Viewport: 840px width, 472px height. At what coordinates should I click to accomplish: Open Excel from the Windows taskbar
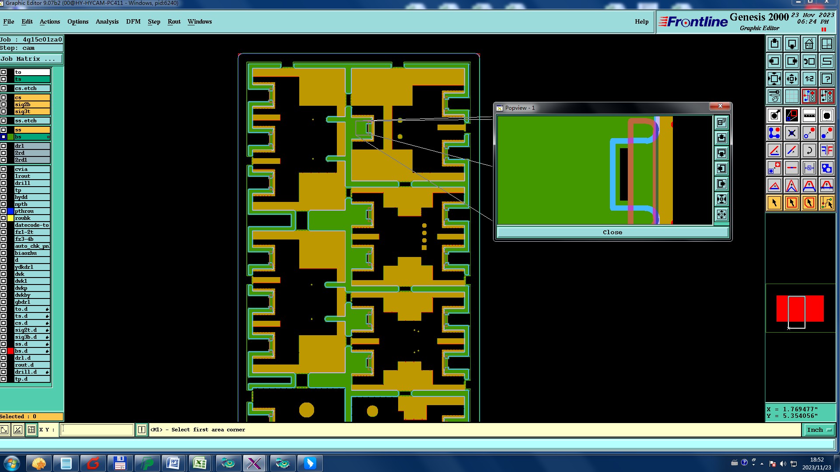[200, 463]
